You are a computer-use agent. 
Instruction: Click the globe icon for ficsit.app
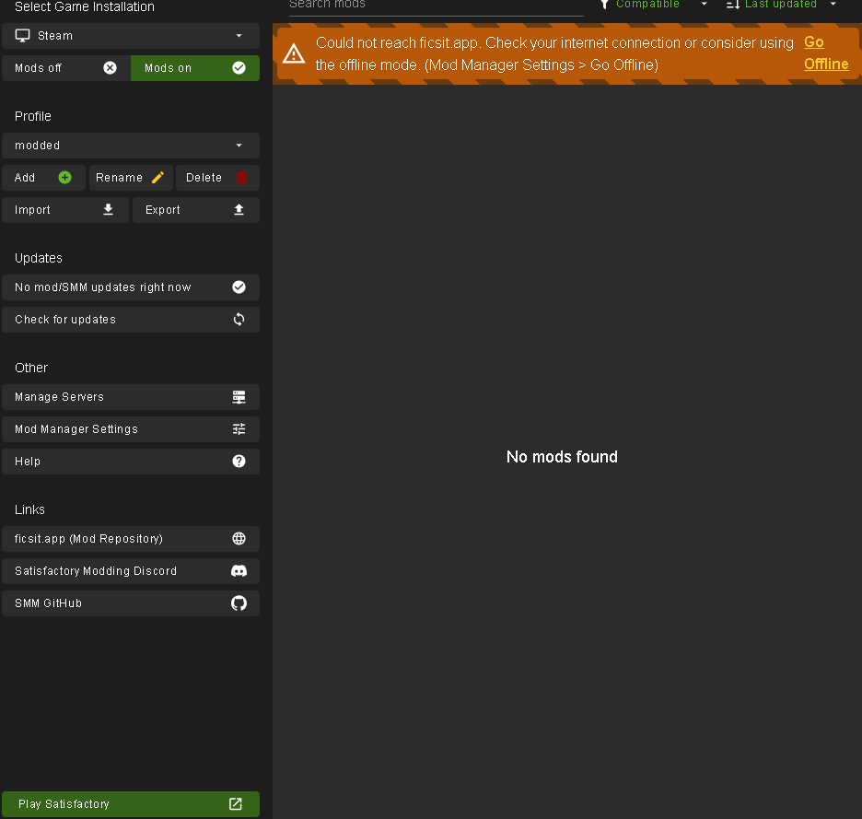239,539
